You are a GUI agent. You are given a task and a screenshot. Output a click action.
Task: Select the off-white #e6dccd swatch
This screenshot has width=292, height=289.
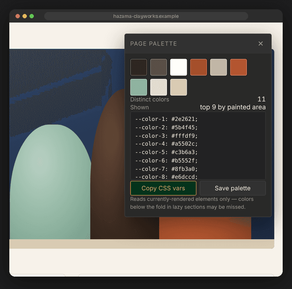(x=158, y=87)
